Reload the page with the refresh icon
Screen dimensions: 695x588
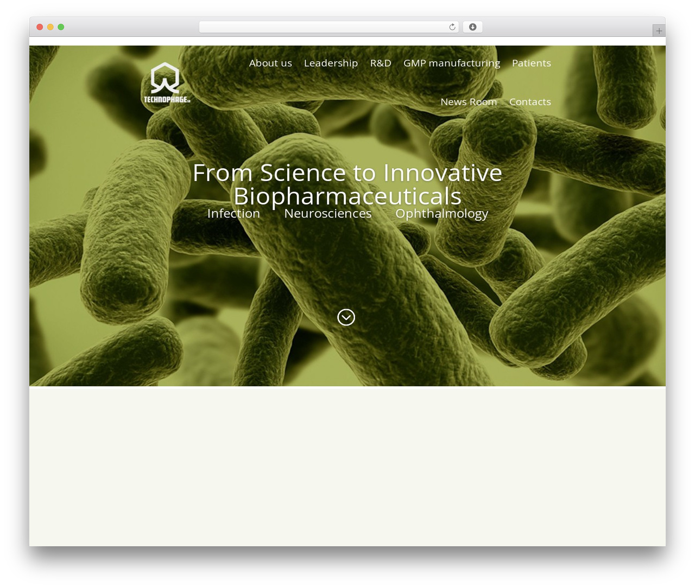pos(452,27)
